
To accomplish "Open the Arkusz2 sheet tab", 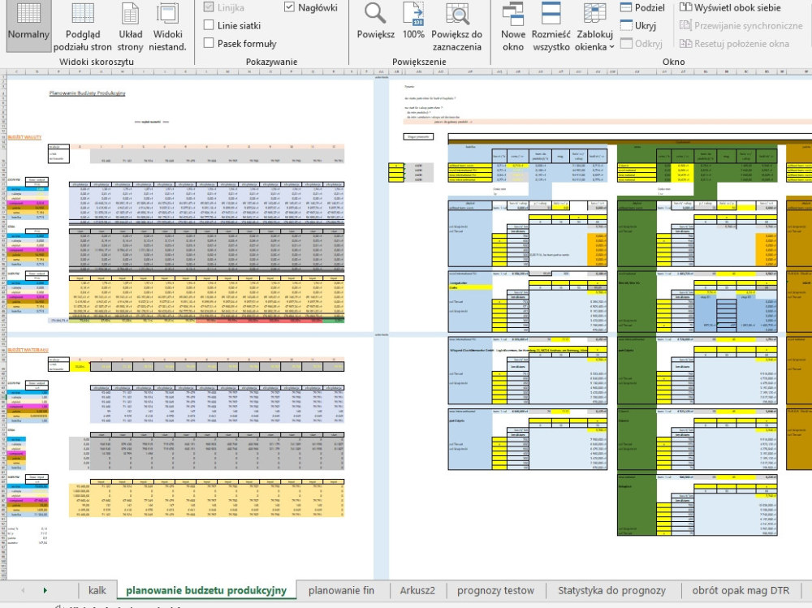I will [417, 590].
